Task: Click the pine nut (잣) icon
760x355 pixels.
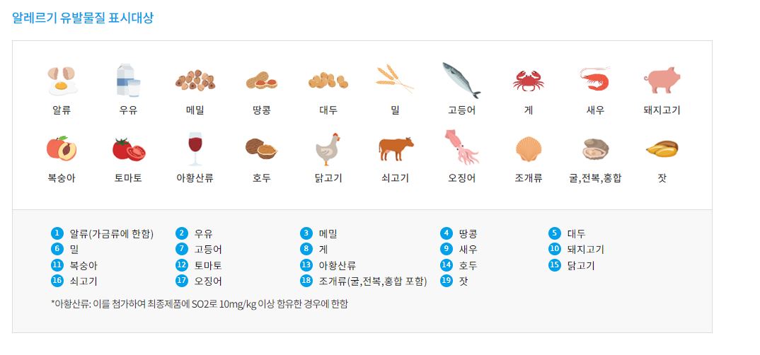Action: [x=662, y=149]
